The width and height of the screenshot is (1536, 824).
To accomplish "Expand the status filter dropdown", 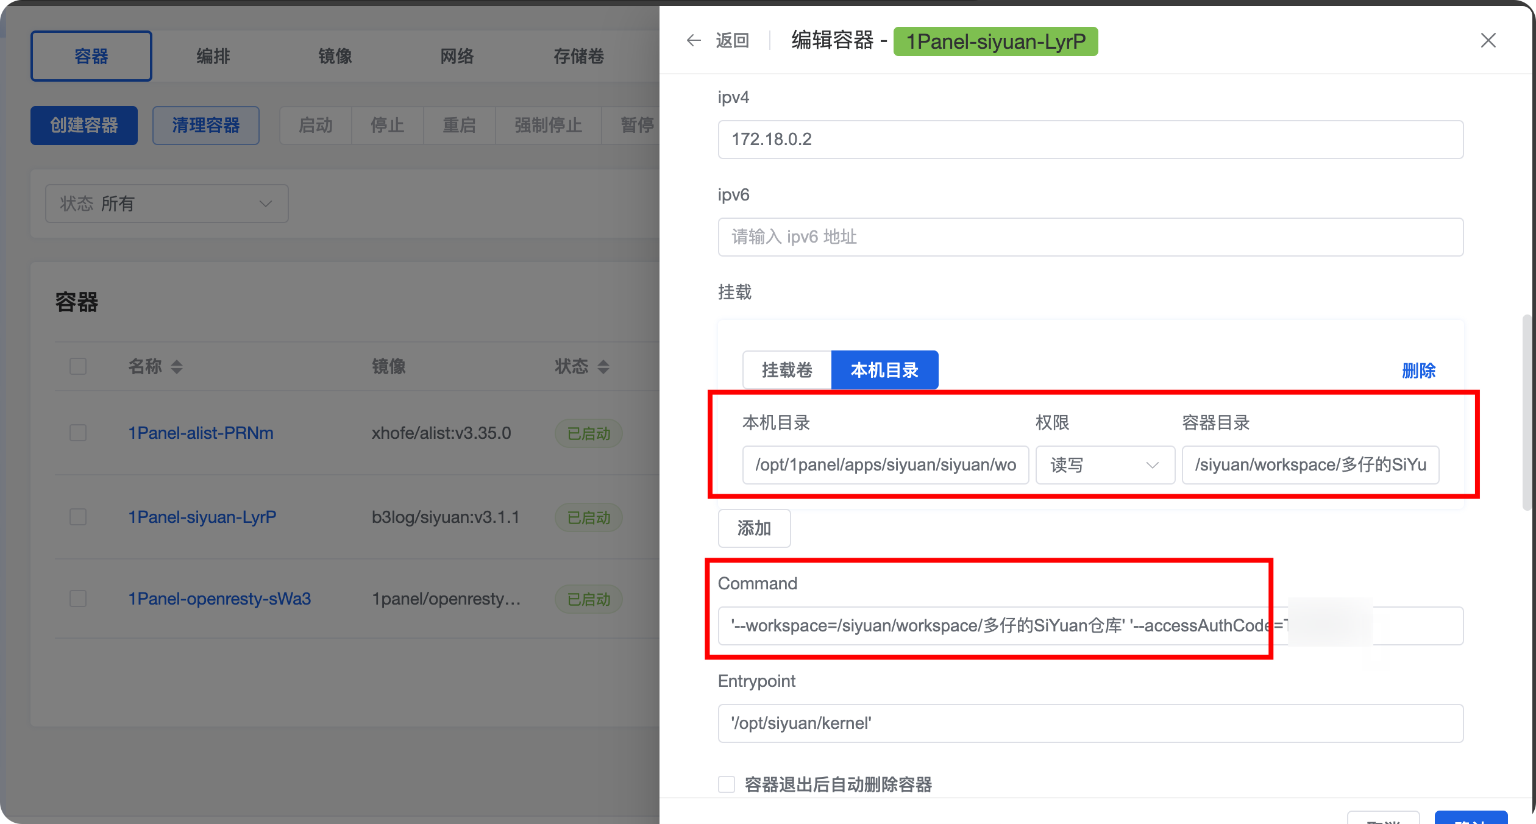I will pyautogui.click(x=166, y=204).
